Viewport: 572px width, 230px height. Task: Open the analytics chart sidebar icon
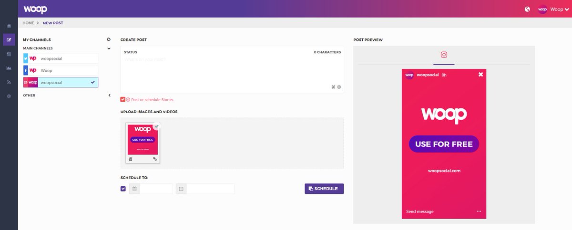click(x=9, y=68)
